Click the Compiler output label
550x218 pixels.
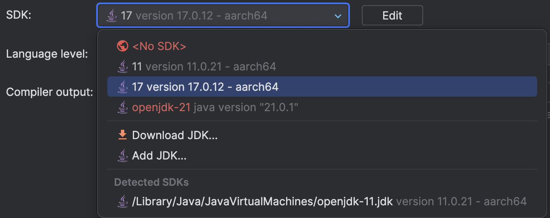tap(50, 91)
